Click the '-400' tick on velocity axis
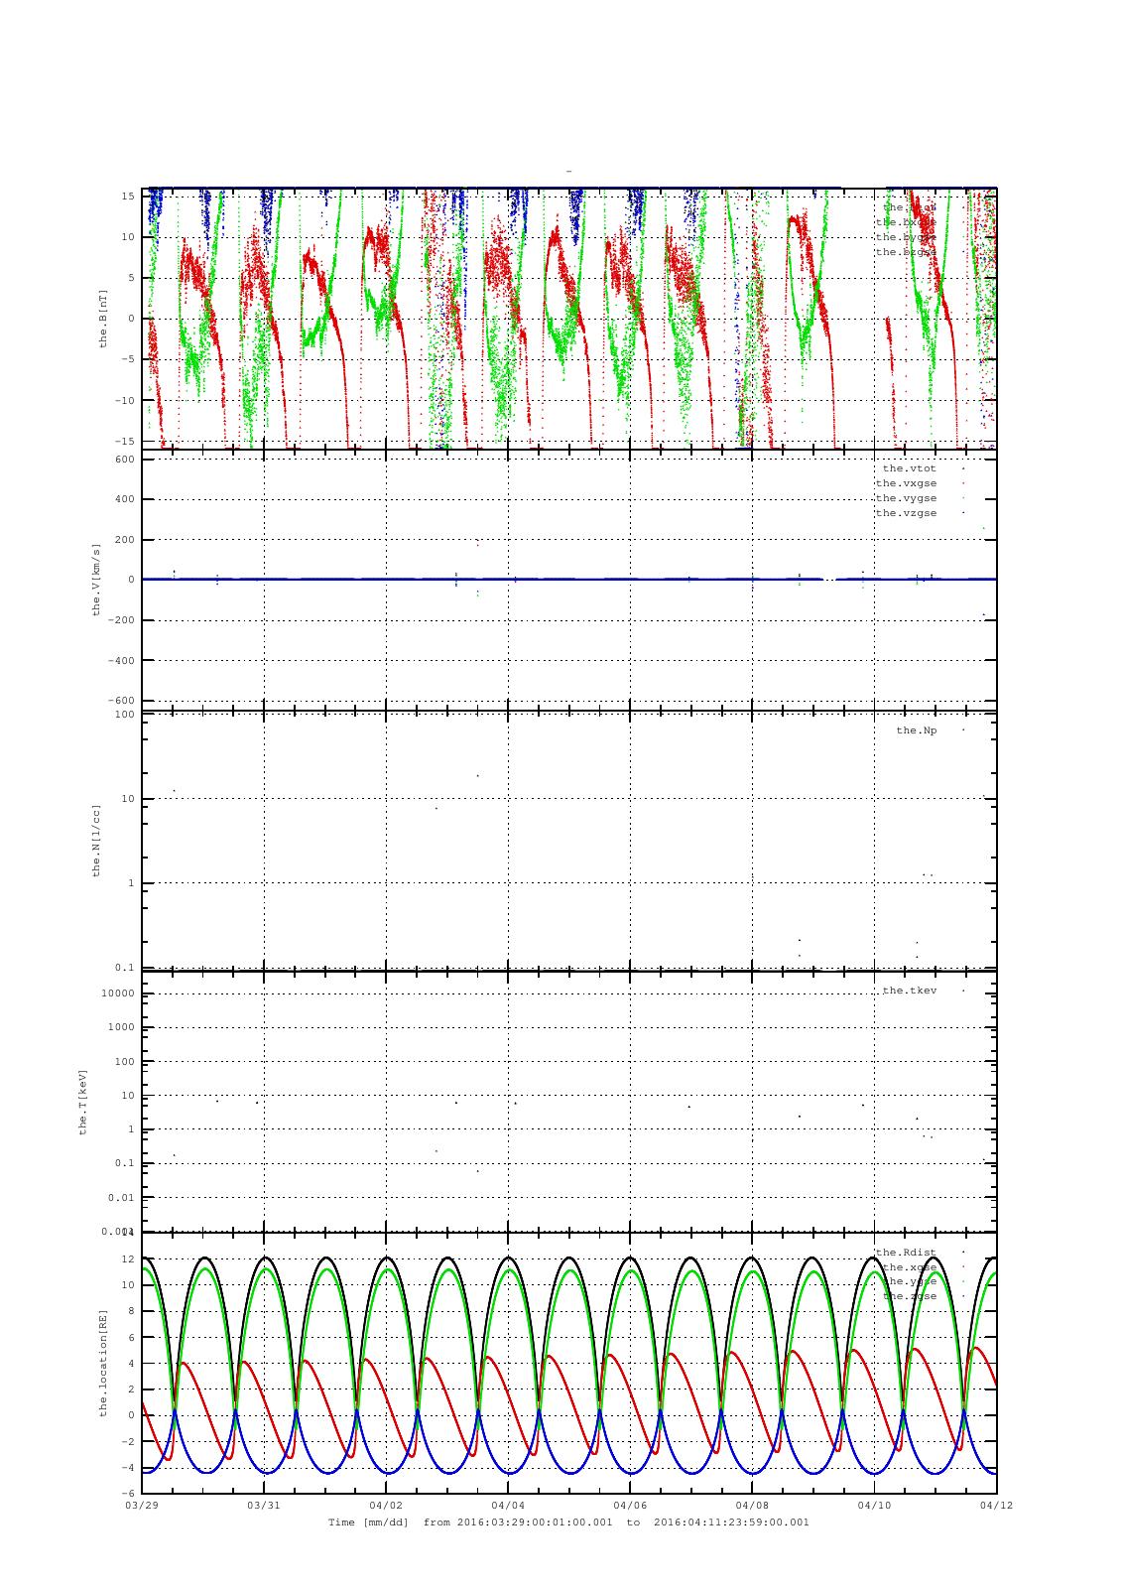 [121, 660]
